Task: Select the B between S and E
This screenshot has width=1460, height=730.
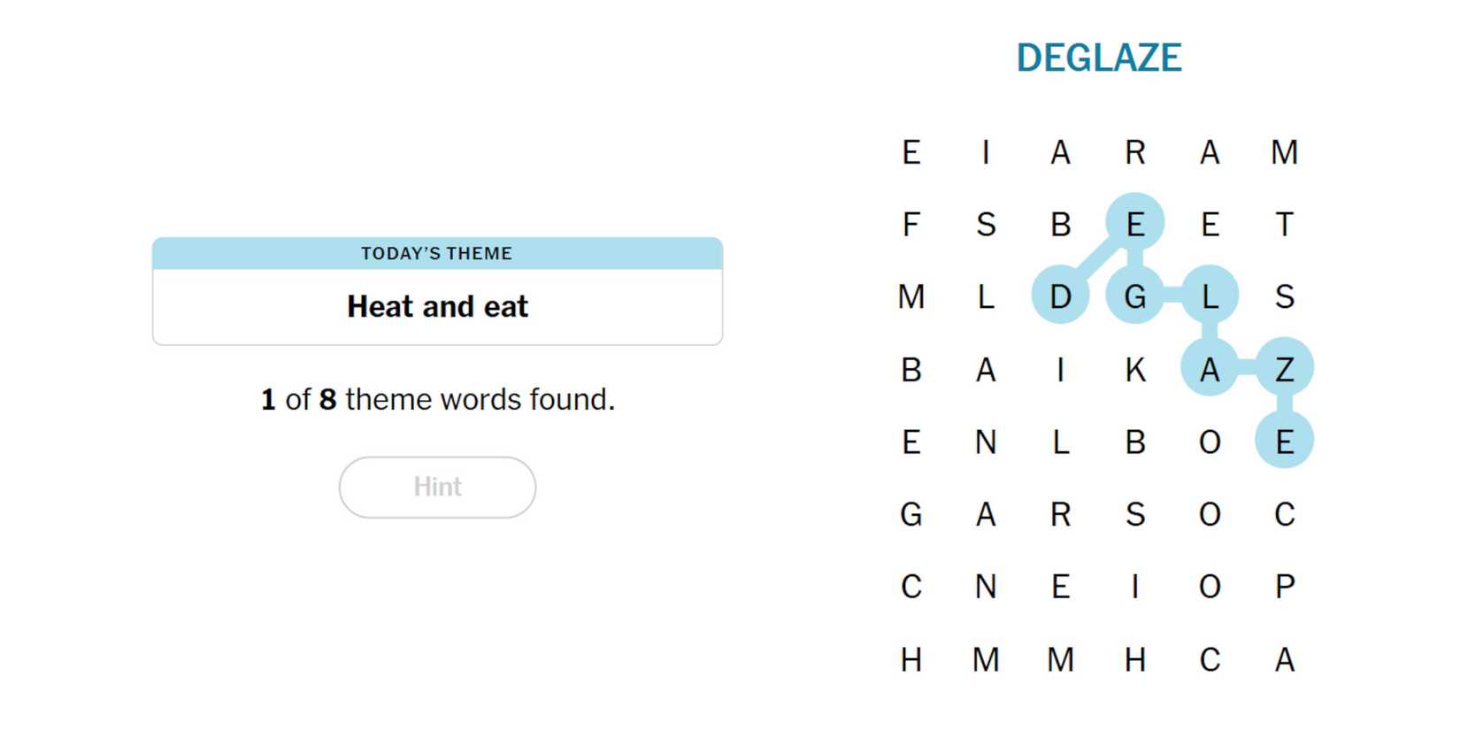Action: pos(1060,224)
